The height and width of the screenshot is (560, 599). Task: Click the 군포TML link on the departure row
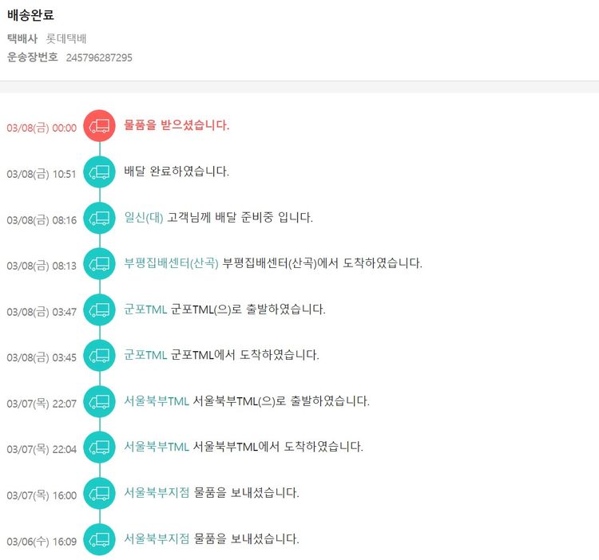tap(145, 310)
